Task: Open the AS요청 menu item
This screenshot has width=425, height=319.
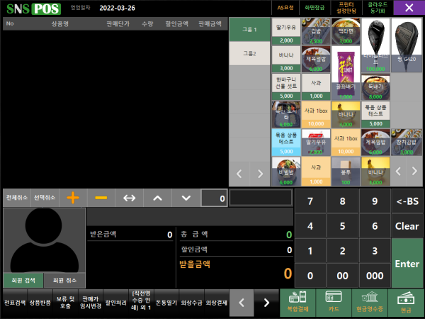Action: tap(285, 8)
